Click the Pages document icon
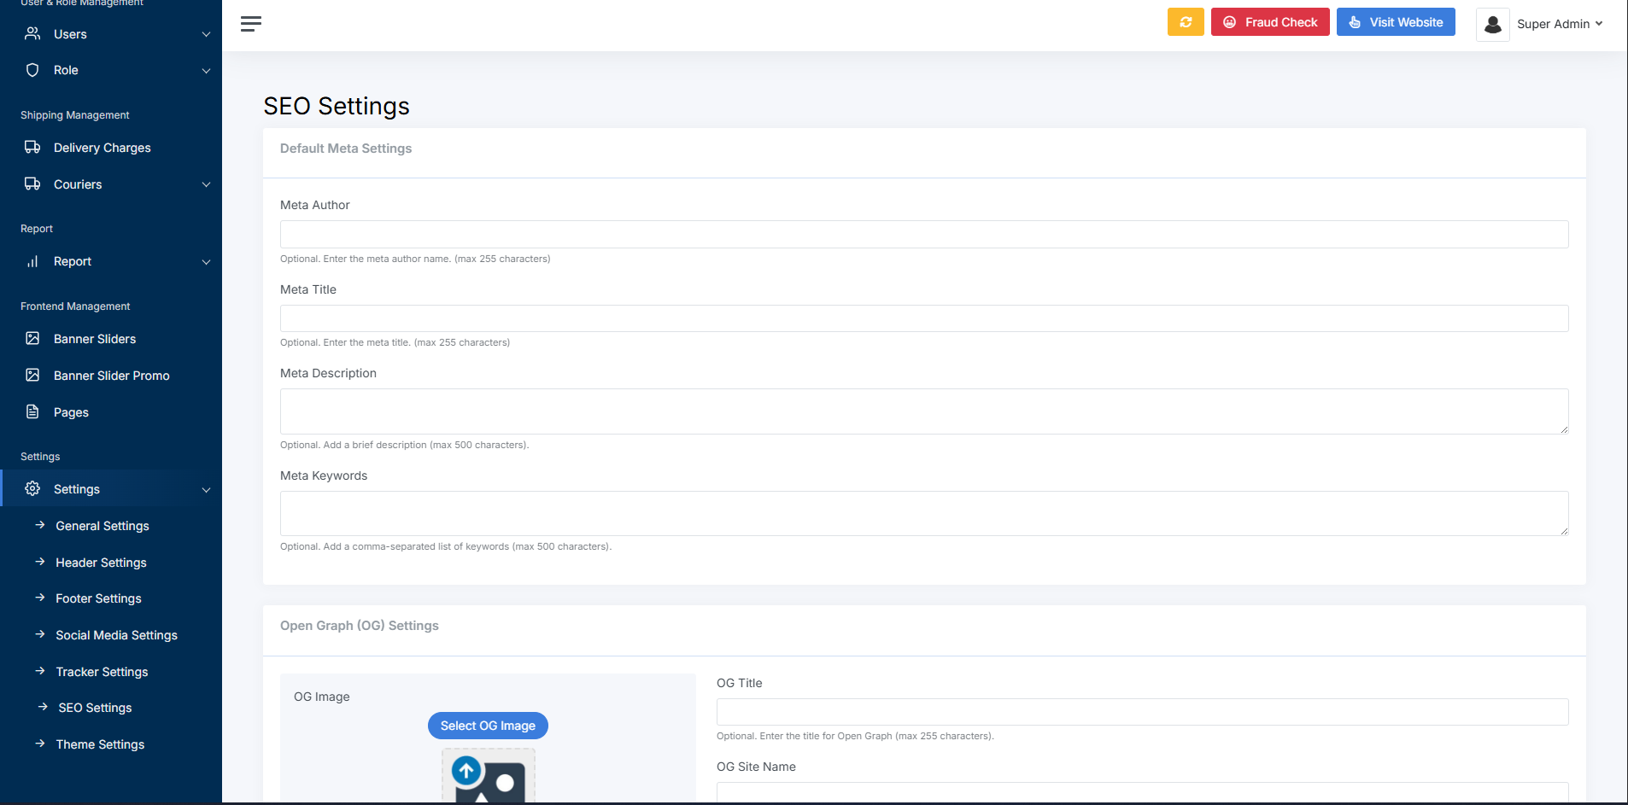Image resolution: width=1628 pixels, height=805 pixels. [x=32, y=412]
